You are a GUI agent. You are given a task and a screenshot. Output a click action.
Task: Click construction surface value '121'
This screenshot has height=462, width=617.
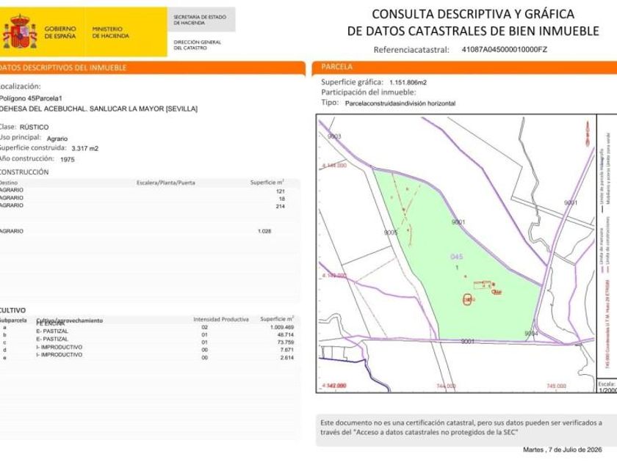(x=280, y=191)
